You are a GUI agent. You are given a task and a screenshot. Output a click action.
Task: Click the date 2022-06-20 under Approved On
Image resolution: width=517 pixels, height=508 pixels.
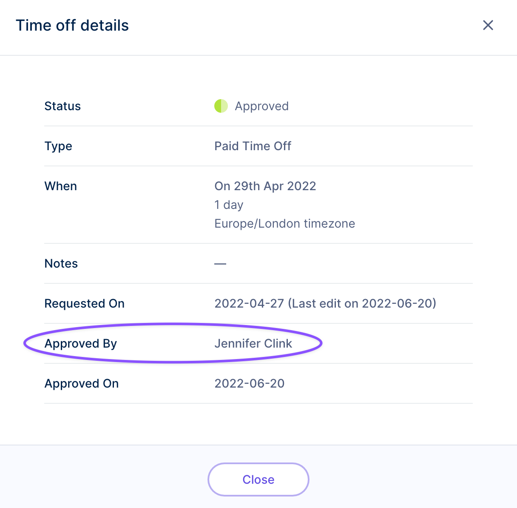tap(249, 383)
